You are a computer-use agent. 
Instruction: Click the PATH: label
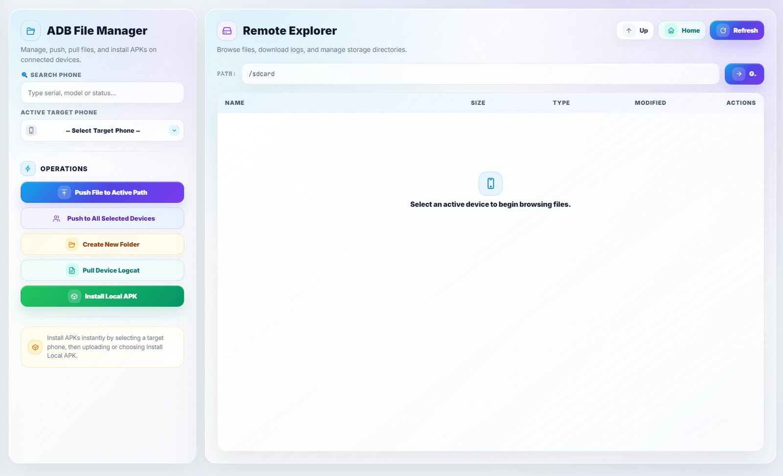click(226, 74)
